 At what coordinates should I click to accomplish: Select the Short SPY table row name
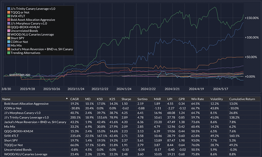11,140
